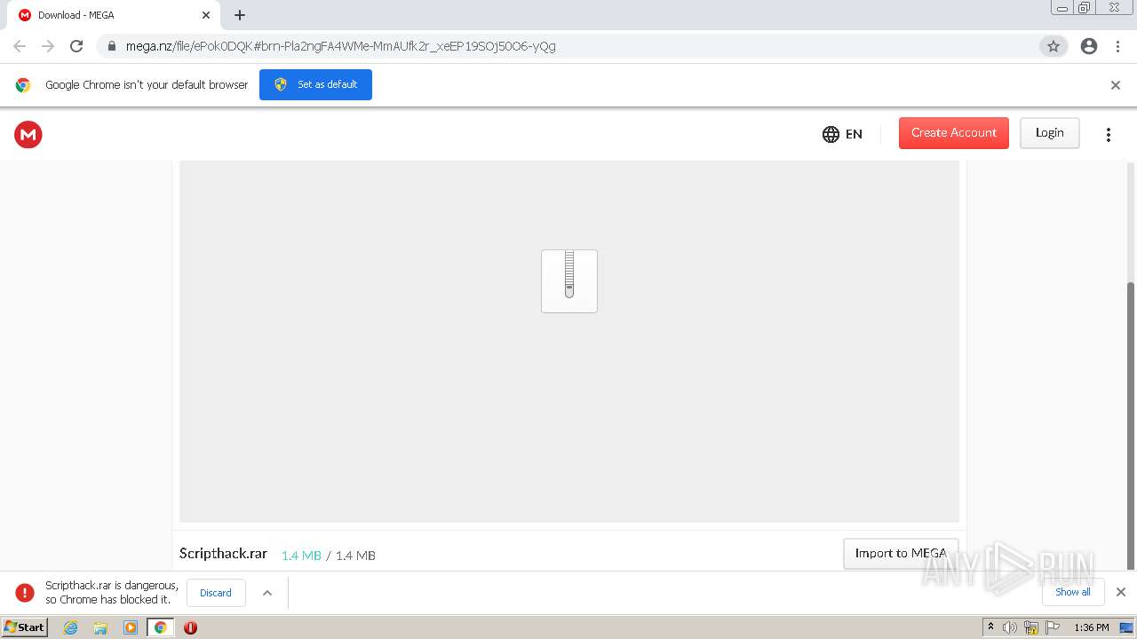Click the MEGA logo icon
Image resolution: width=1137 pixels, height=639 pixels.
pos(28,134)
